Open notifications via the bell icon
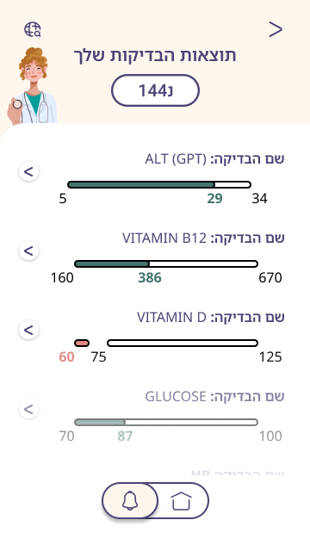Screen dimensions: 310x551 coord(130,500)
